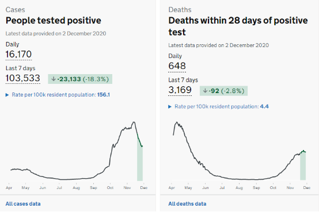Click People tested positive heading
Viewport: 319px width, 212px height.
click(54, 21)
